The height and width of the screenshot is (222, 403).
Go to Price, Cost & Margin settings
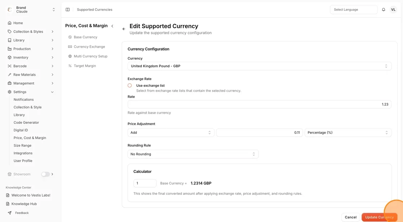coord(30,138)
